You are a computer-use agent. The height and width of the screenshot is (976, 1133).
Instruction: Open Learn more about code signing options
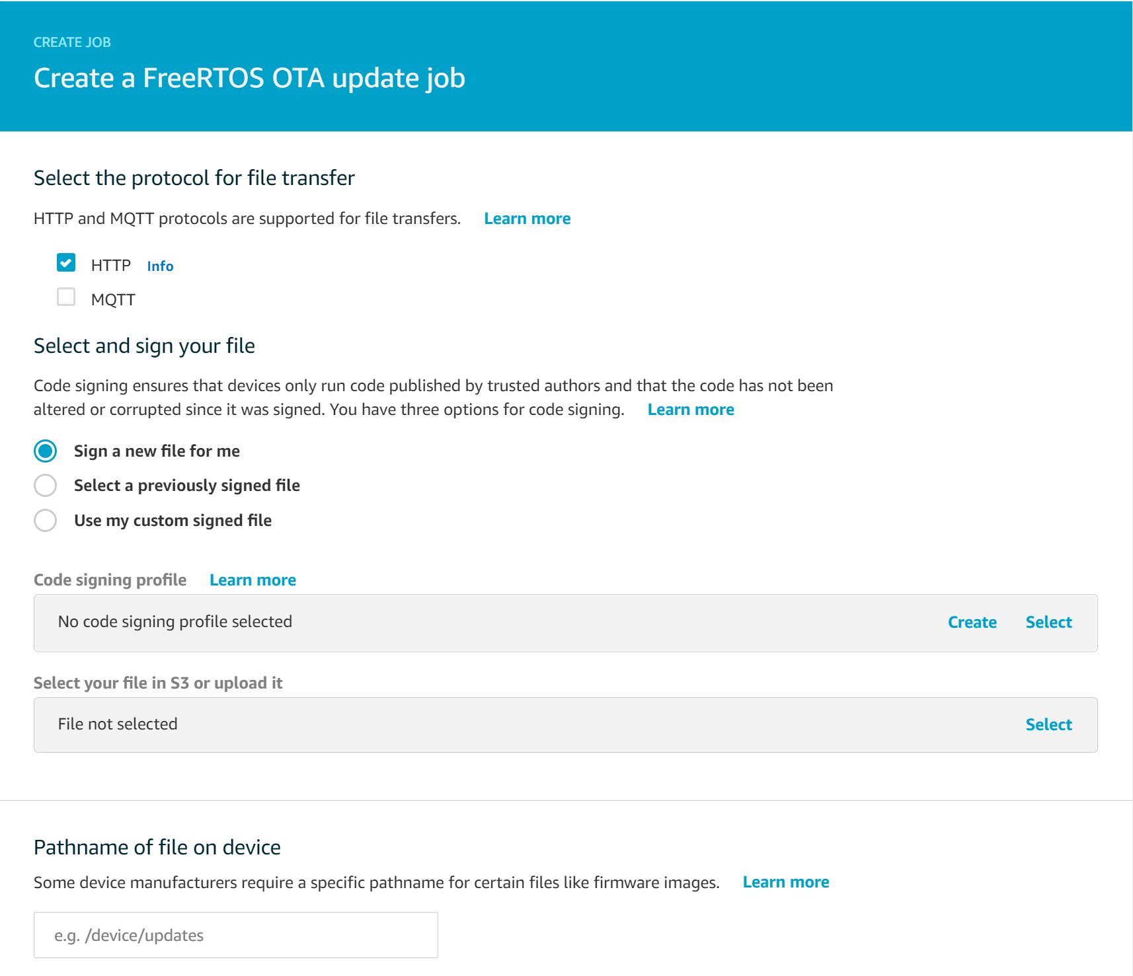[x=691, y=410]
